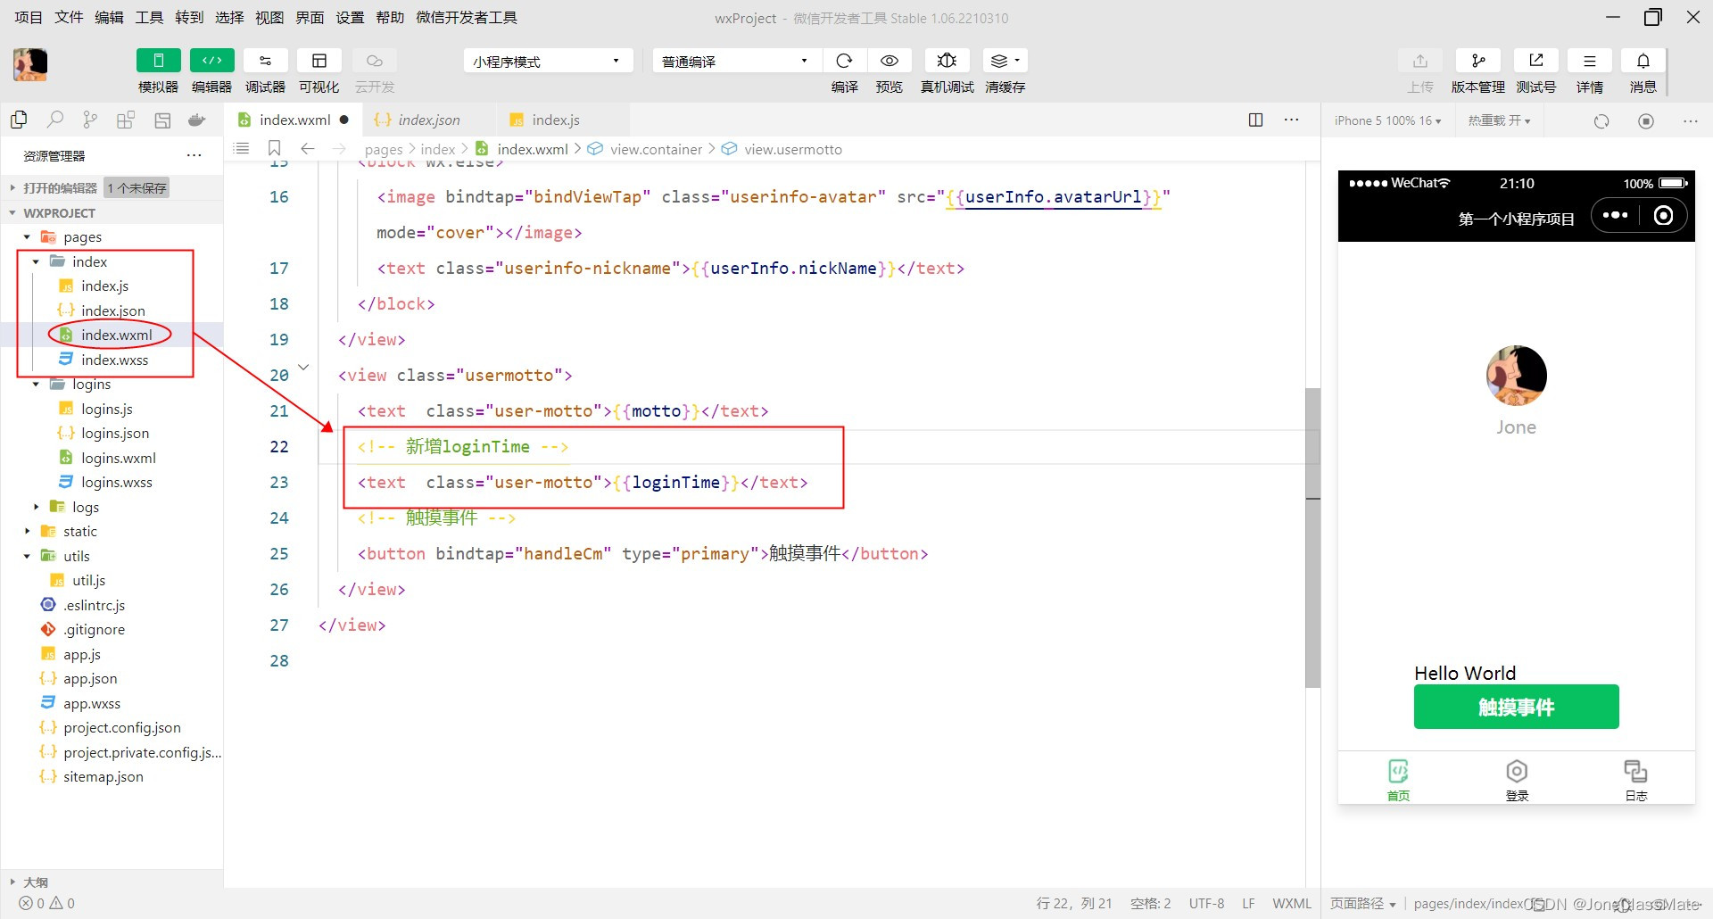Open project Details (详情)
1713x919 pixels.
coord(1590,61)
